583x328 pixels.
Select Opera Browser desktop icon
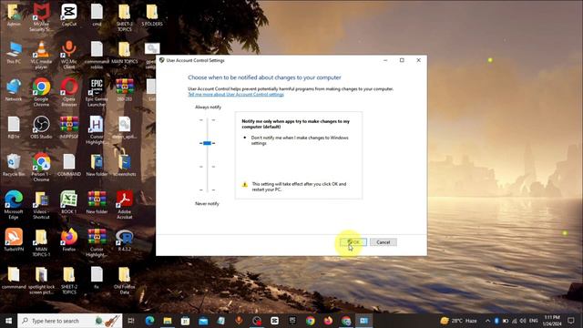pyautogui.click(x=69, y=92)
